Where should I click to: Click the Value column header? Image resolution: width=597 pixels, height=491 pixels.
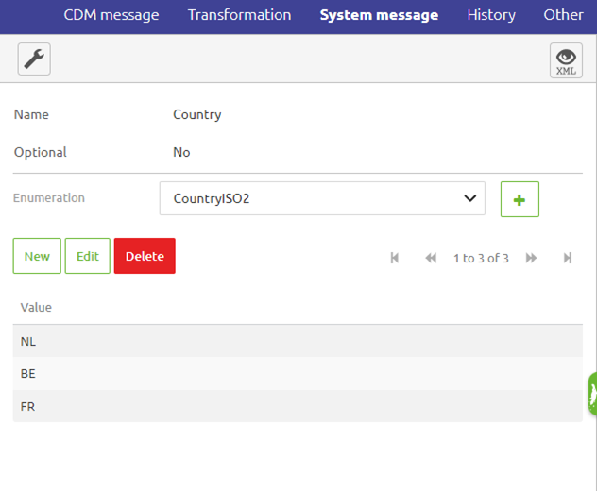click(36, 307)
